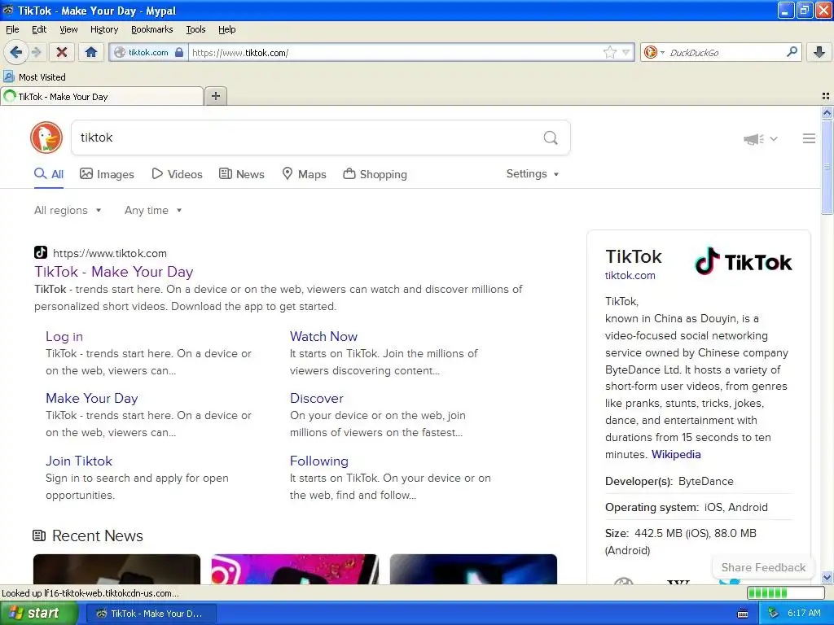This screenshot has height=625, width=834.
Task: Open the first Recent News thumbnail
Action: pyautogui.click(x=116, y=569)
